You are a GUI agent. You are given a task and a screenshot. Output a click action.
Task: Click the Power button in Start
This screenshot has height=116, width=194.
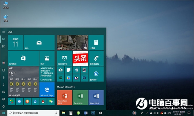4,106
